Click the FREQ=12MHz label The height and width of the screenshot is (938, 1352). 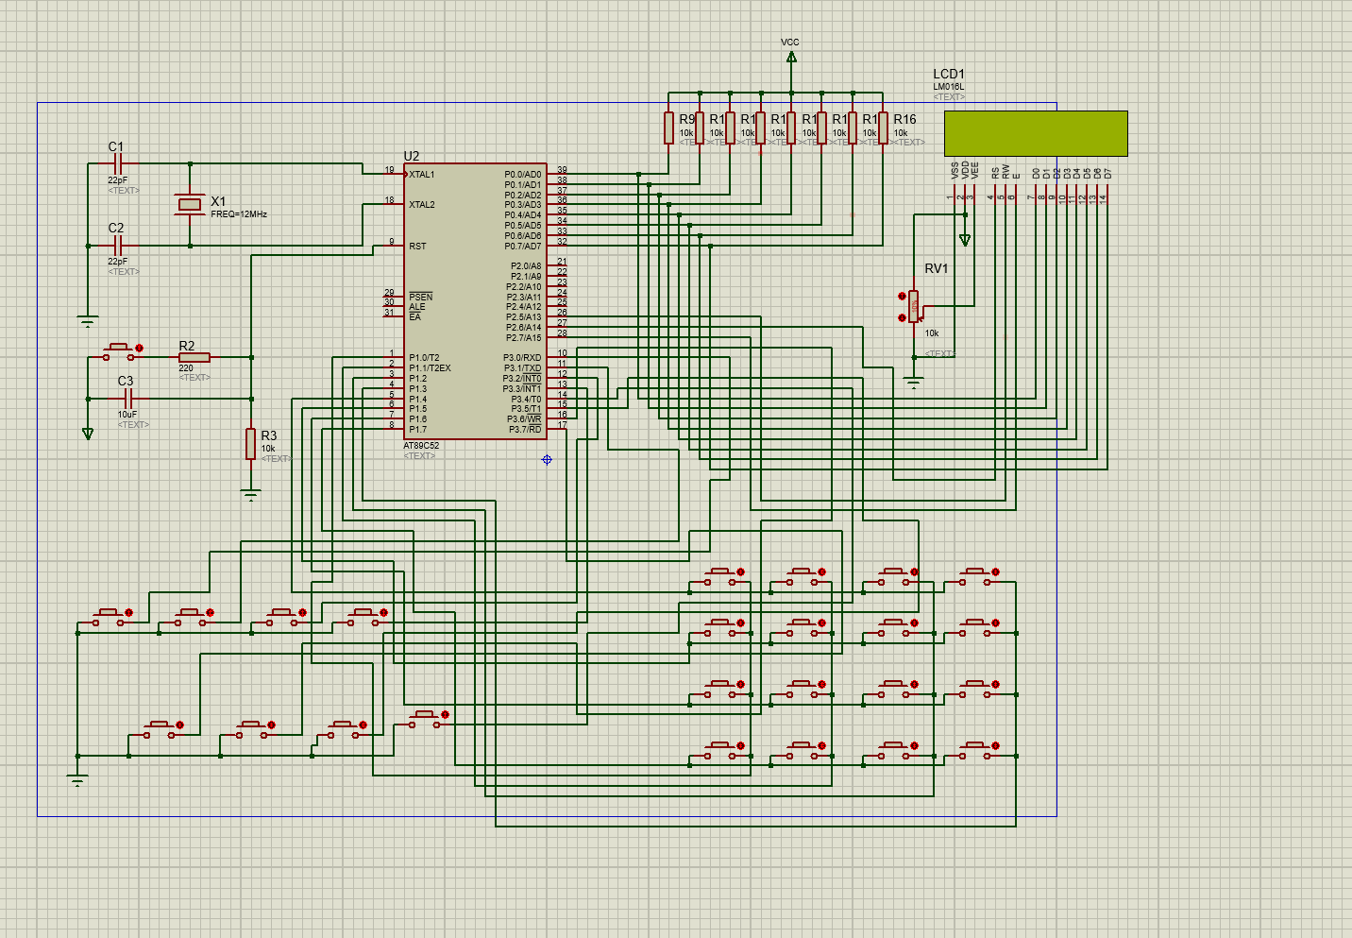pyautogui.click(x=239, y=214)
